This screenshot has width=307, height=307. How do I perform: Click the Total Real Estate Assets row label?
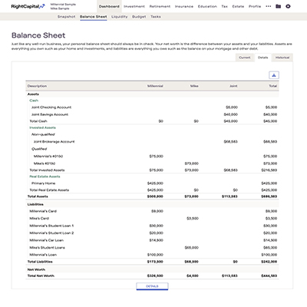tap(49, 190)
